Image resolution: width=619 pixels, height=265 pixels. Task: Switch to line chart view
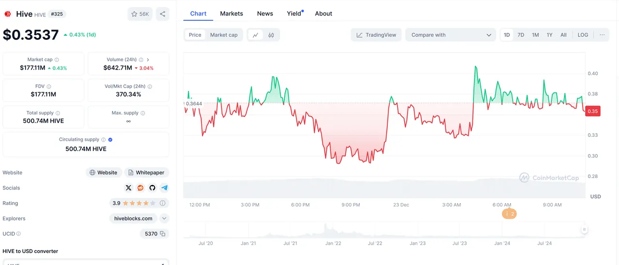255,35
